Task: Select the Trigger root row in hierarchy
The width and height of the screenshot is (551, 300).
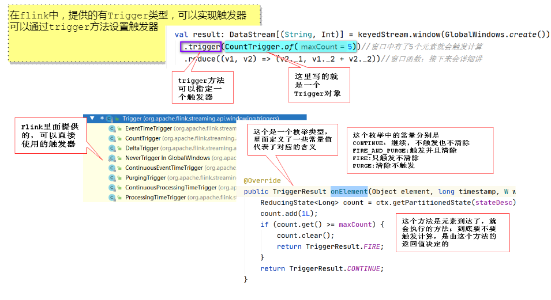Action: click(194, 118)
